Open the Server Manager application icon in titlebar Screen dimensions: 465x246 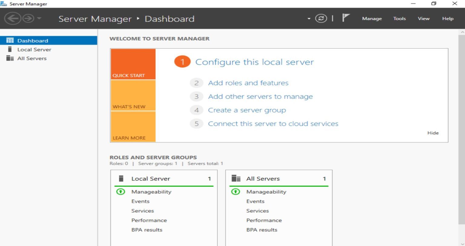click(5, 3)
